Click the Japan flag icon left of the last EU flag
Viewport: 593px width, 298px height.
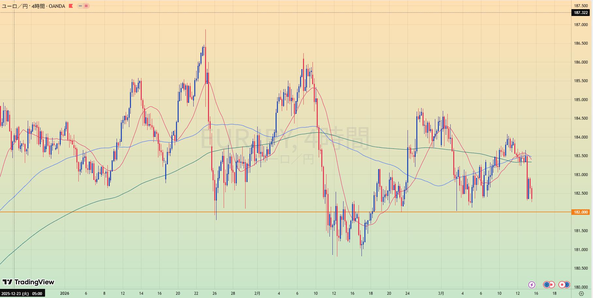point(562,285)
